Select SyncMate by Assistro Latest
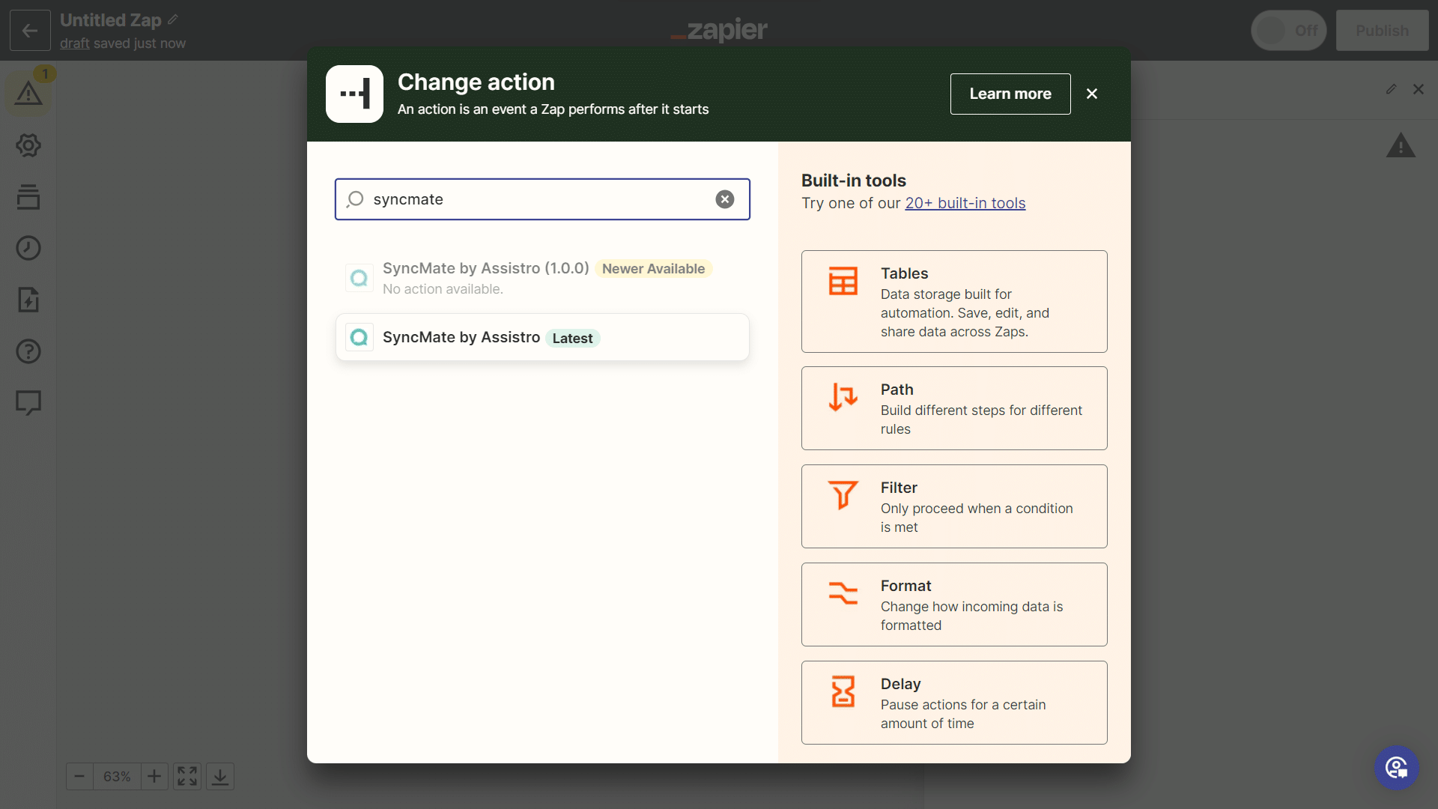Image resolution: width=1438 pixels, height=809 pixels. [542, 338]
